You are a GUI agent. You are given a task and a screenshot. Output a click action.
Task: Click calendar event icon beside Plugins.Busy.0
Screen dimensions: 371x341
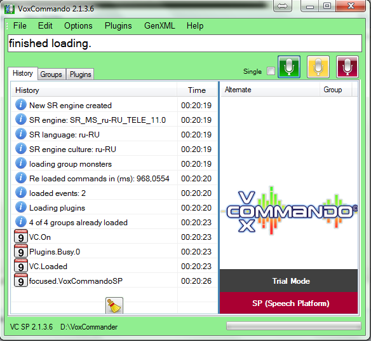pyautogui.click(x=21, y=251)
